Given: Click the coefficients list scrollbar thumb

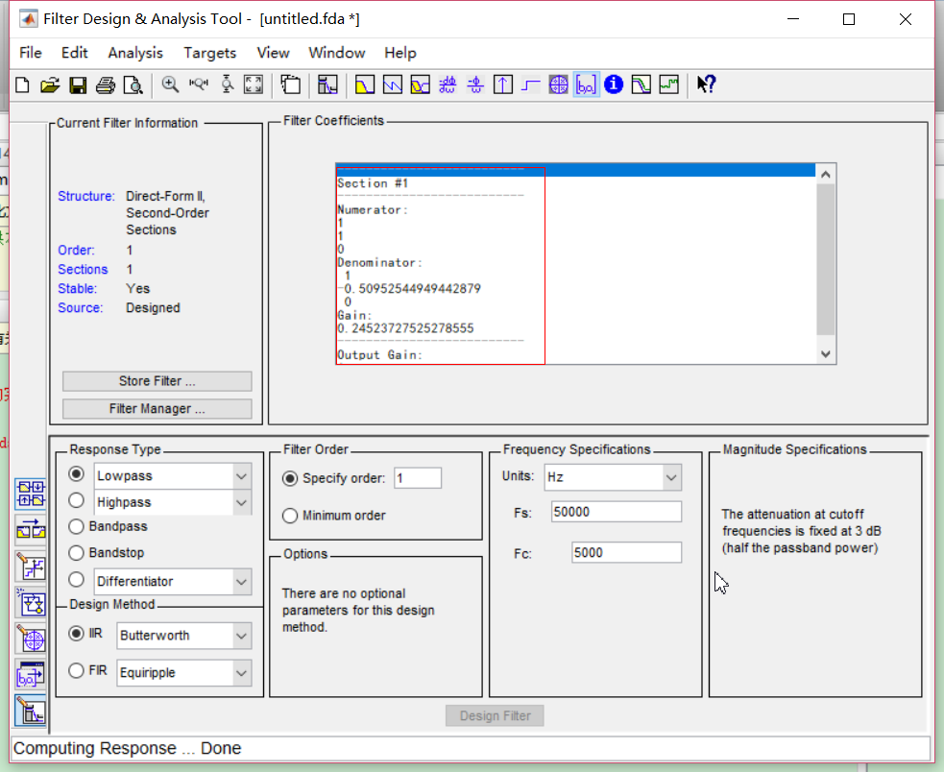Looking at the screenshot, I should (x=826, y=259).
